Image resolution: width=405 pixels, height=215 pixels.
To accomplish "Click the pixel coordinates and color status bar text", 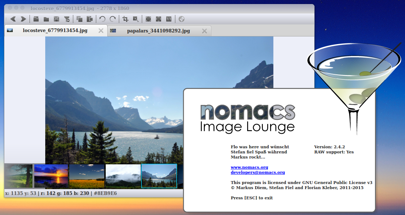I will pyautogui.click(x=61, y=193).
